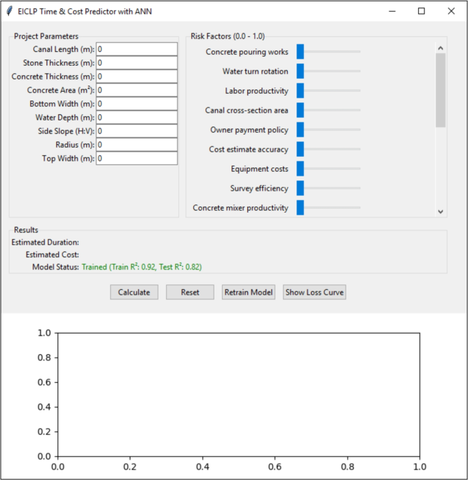Focus the Stone Thickness input field
Image resolution: width=468 pixels, height=480 pixels.
[137, 63]
